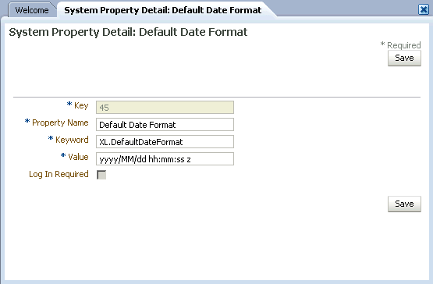
Task: Click inside the Property Name input field
Action: (165, 124)
